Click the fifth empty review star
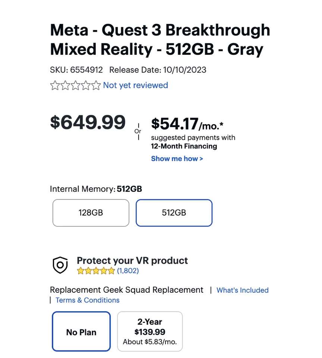322x358 pixels. (96, 86)
